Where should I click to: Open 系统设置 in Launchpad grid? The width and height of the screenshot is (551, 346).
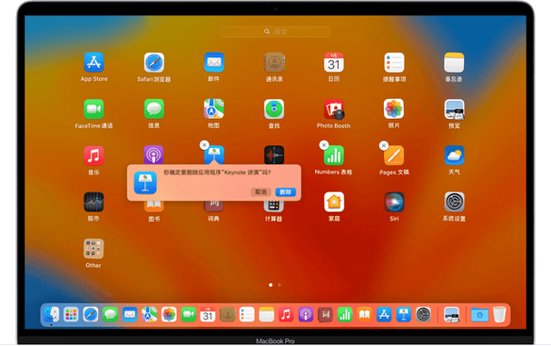454,202
